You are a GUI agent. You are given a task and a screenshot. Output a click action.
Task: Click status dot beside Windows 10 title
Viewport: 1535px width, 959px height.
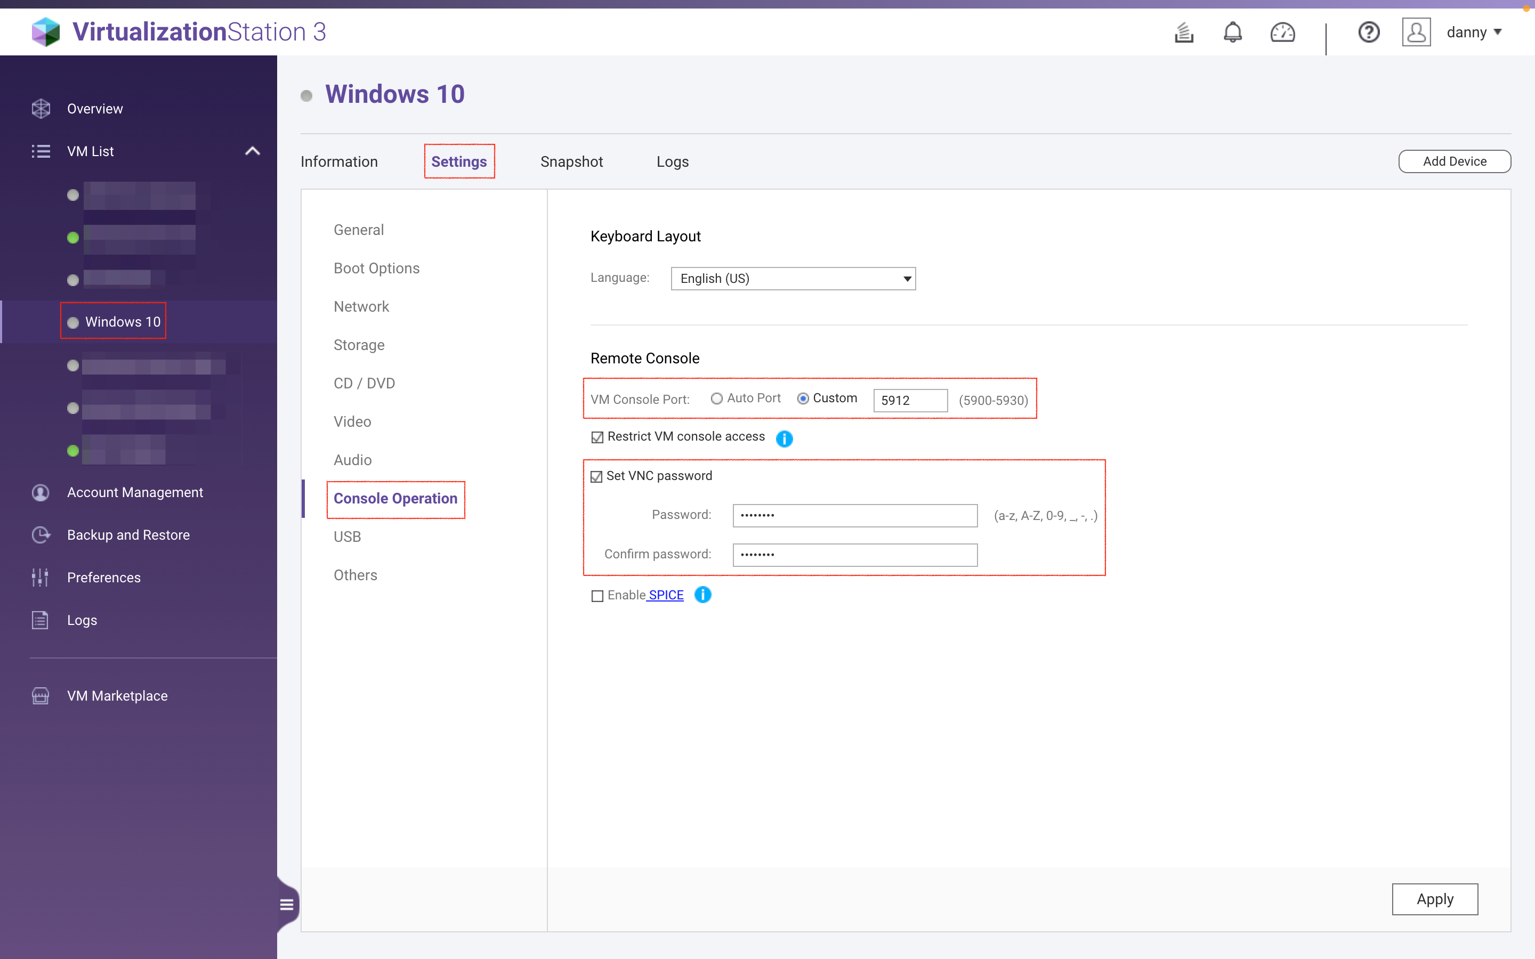click(x=306, y=96)
